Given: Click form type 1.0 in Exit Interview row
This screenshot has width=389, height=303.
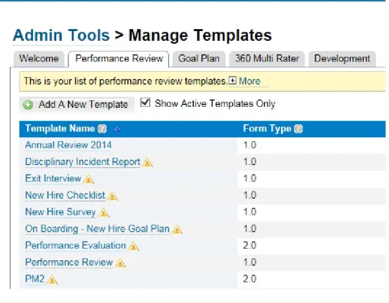Looking at the screenshot, I should (x=249, y=179).
